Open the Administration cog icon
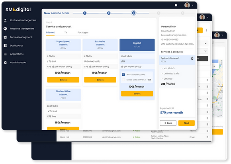Viewport: 231px width, 164px height. tap(5, 62)
